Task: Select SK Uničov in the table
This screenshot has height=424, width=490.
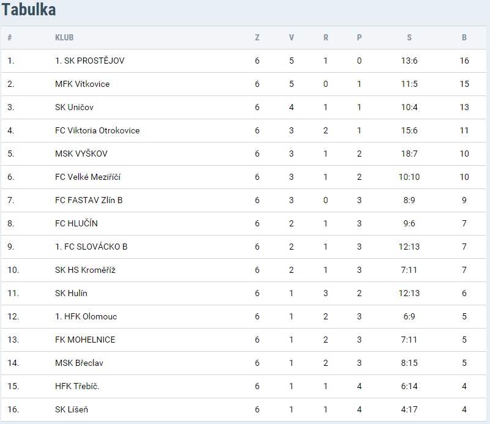Action: pos(74,107)
